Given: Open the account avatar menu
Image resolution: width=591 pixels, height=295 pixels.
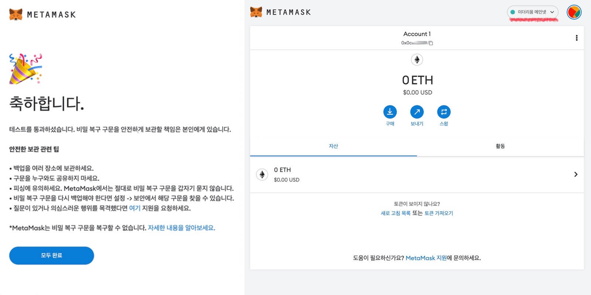Looking at the screenshot, I should [574, 12].
